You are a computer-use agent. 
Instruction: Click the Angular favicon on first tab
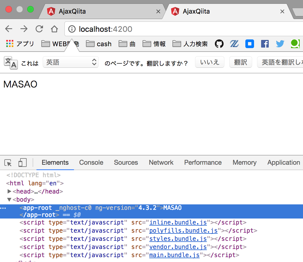tap(51, 11)
